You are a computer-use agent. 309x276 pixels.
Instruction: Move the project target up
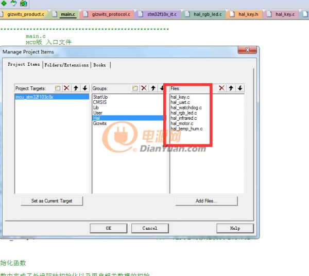tap(76, 88)
